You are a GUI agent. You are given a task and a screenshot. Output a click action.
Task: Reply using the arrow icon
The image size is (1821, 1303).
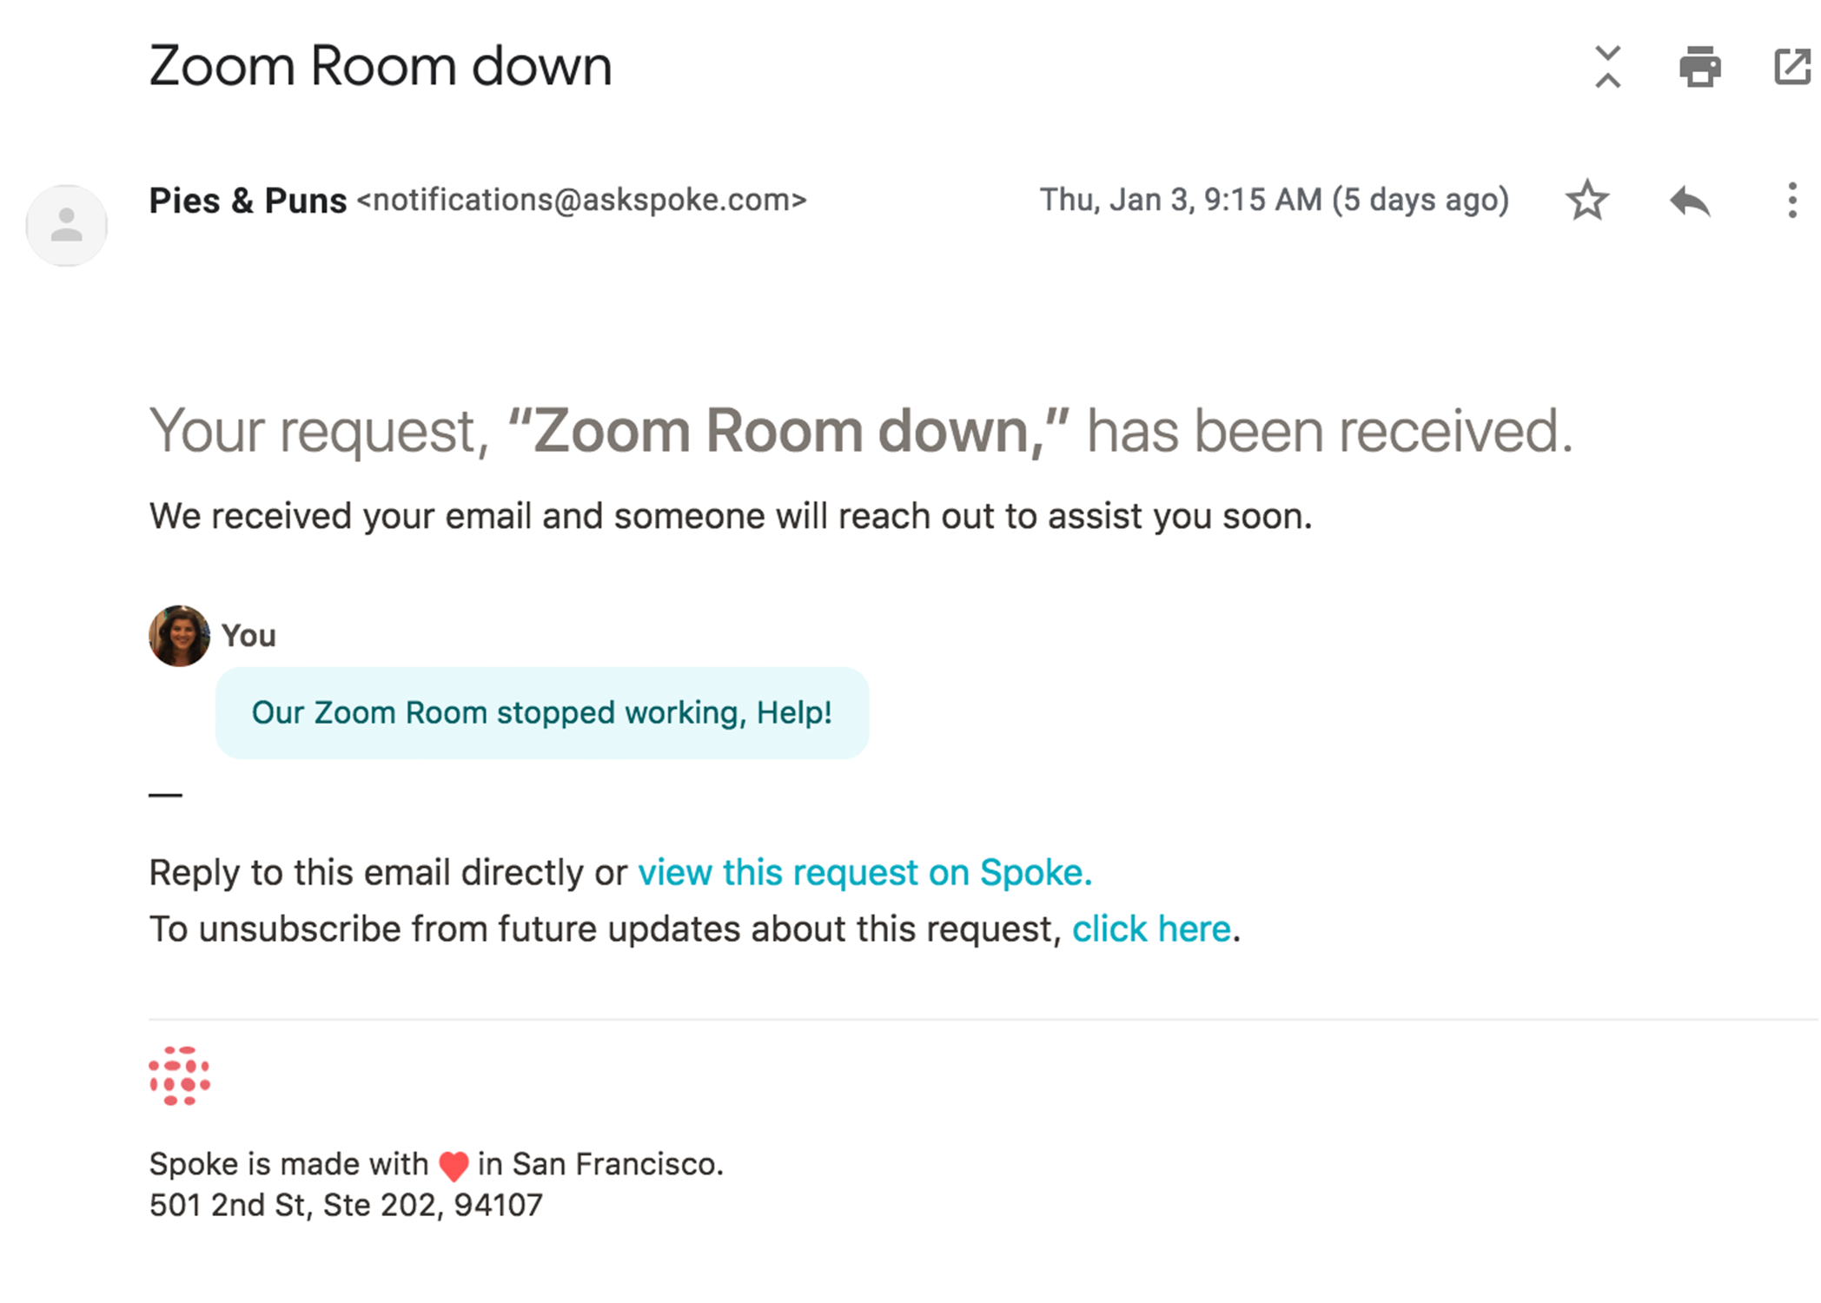click(1690, 201)
